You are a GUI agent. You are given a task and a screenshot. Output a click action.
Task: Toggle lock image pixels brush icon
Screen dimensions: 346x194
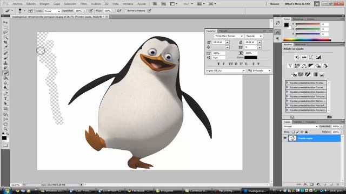tap(297, 132)
